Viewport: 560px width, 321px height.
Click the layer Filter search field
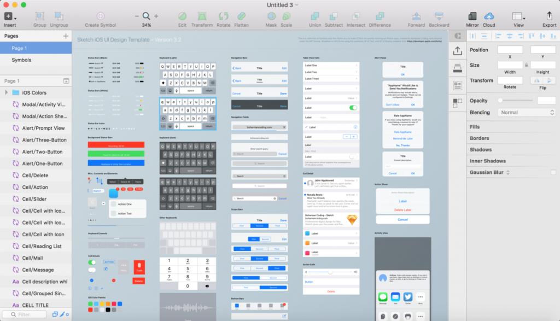(25, 314)
